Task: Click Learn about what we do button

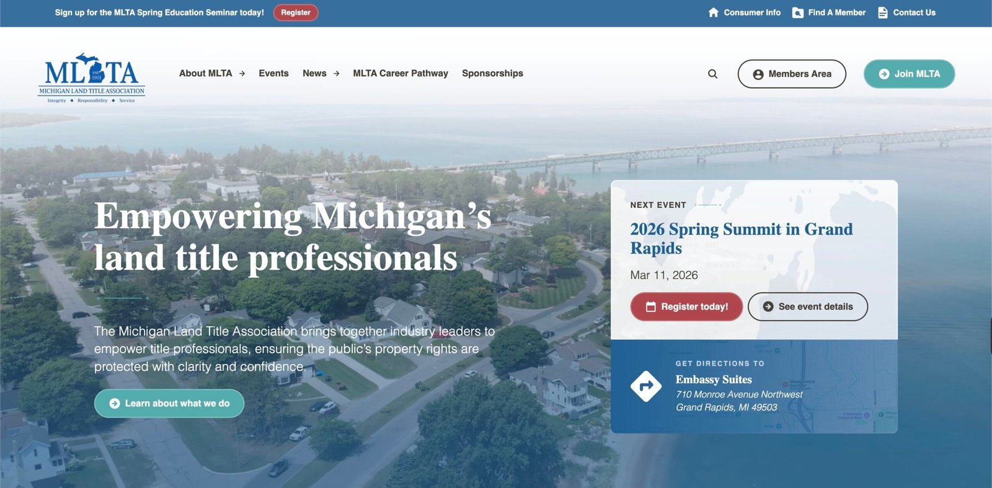Action: click(x=169, y=403)
